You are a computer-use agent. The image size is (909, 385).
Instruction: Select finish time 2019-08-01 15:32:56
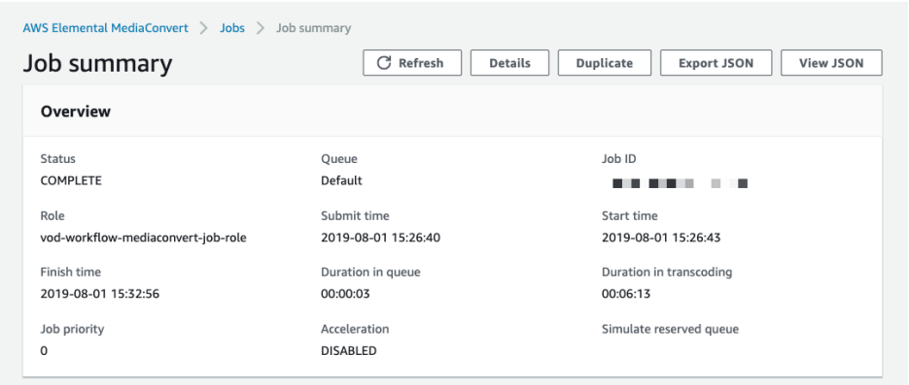click(100, 294)
